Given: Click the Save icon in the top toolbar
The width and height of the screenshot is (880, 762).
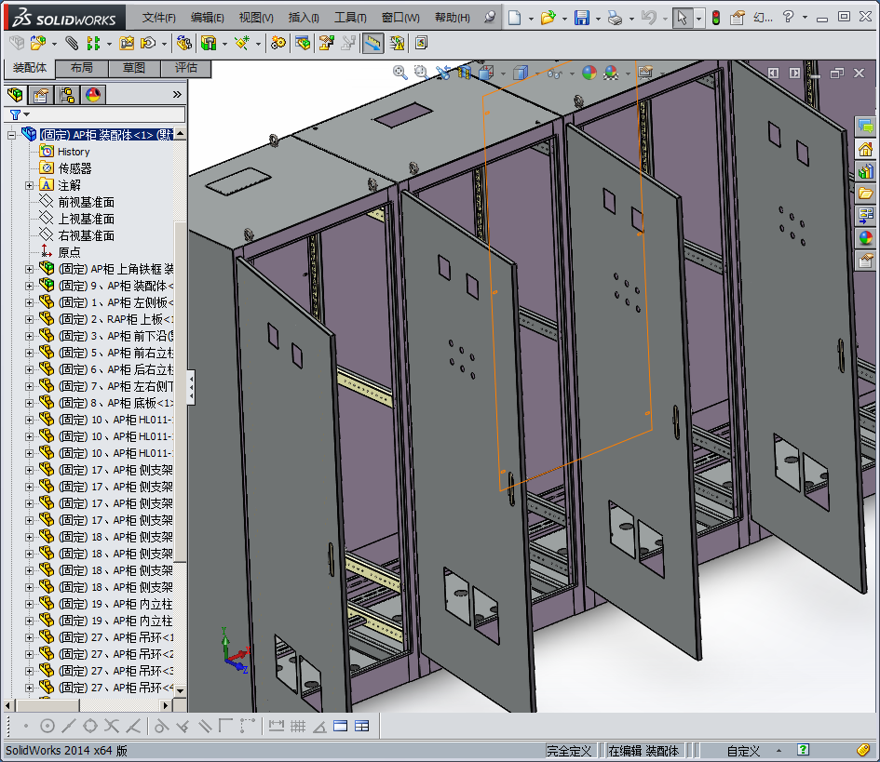Looking at the screenshot, I should coord(581,18).
